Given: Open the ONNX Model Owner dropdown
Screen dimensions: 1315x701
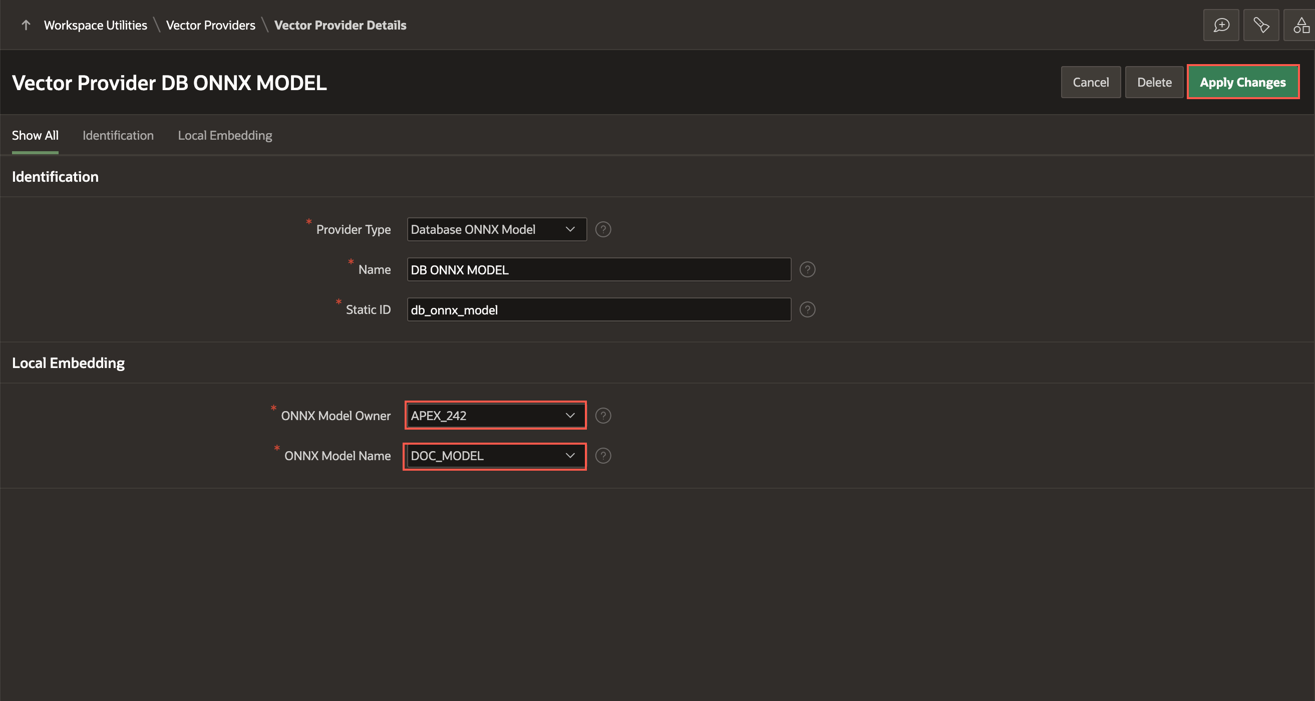Looking at the screenshot, I should coord(496,416).
